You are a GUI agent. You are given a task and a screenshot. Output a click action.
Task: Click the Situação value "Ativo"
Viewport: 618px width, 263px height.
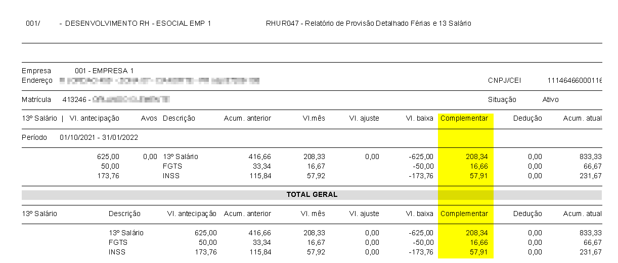[x=550, y=99]
